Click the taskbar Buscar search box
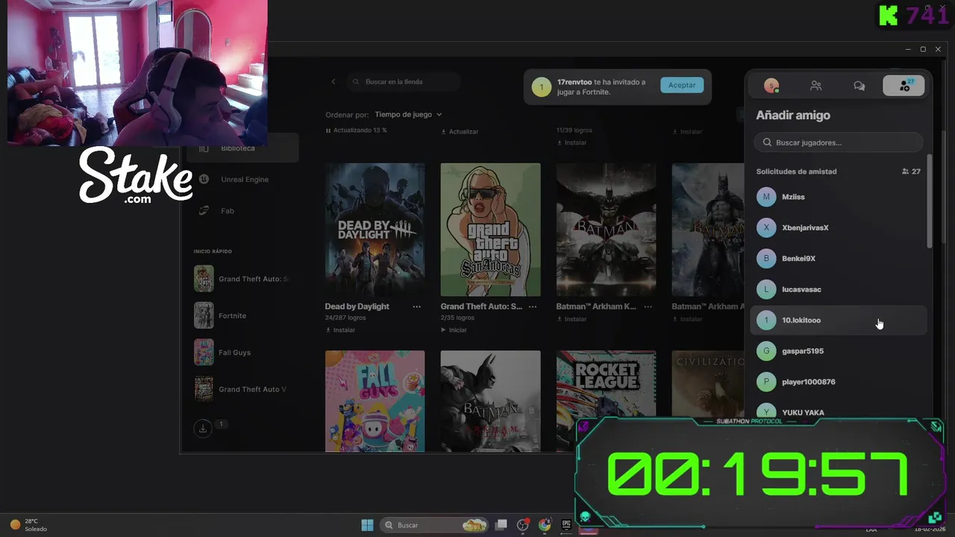The height and width of the screenshot is (537, 955). coord(434,525)
